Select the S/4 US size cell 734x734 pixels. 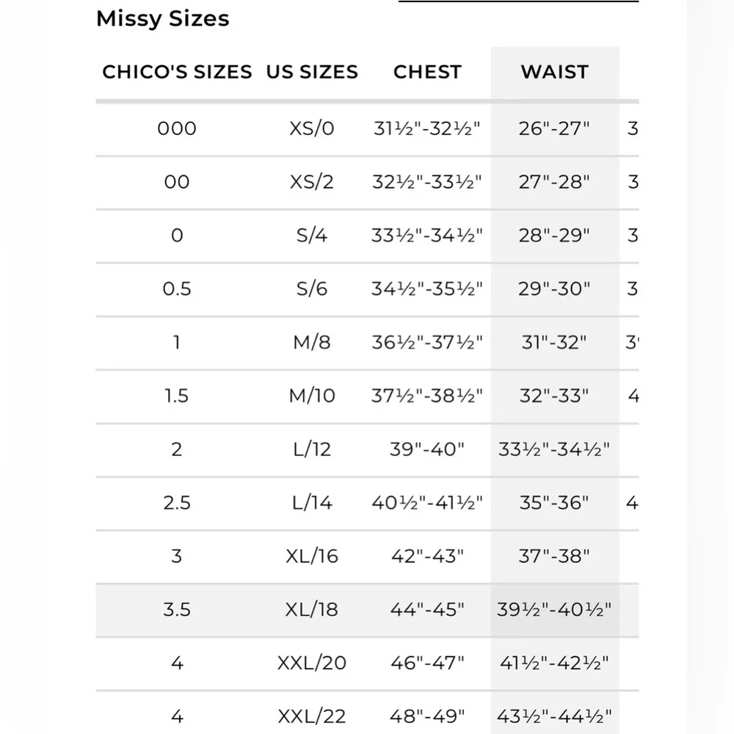(312, 236)
